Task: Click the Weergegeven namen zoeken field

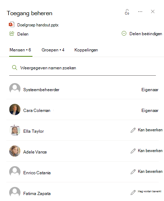Action: point(83,68)
